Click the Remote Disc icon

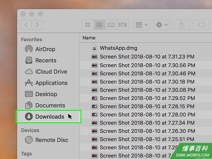[29, 140]
